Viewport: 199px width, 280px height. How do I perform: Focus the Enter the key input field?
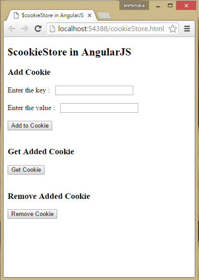[94, 90]
